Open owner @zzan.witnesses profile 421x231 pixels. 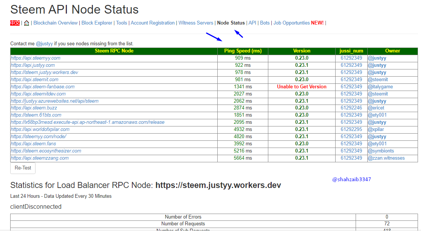(x=386, y=158)
